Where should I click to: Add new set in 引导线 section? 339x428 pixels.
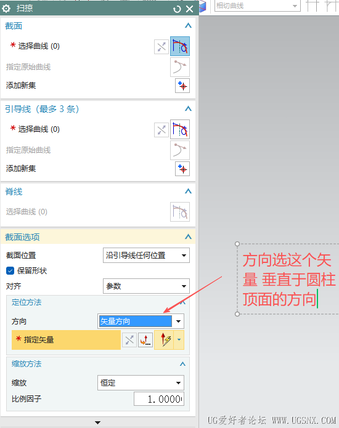(x=182, y=169)
